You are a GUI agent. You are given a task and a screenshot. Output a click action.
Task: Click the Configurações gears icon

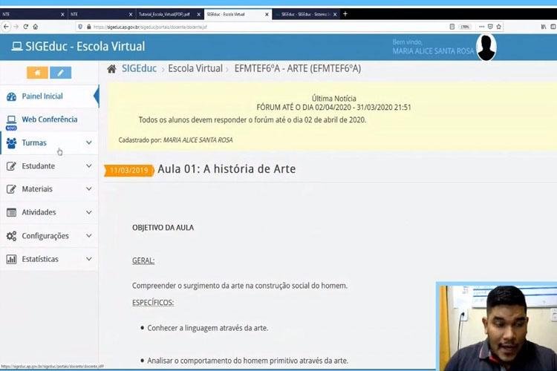(x=11, y=236)
